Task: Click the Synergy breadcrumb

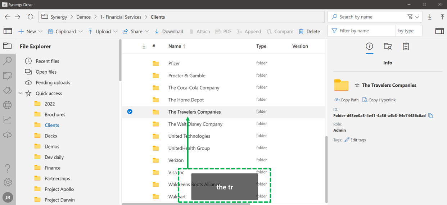Action: tap(58, 17)
